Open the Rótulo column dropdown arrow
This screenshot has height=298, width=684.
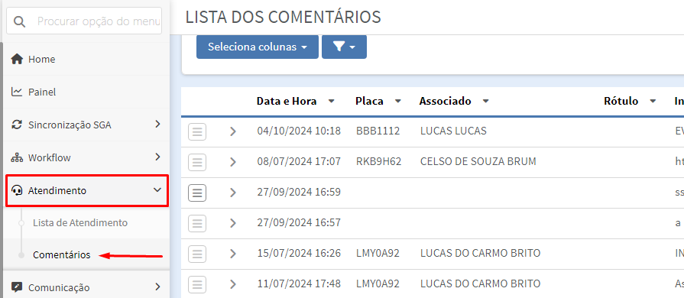653,101
